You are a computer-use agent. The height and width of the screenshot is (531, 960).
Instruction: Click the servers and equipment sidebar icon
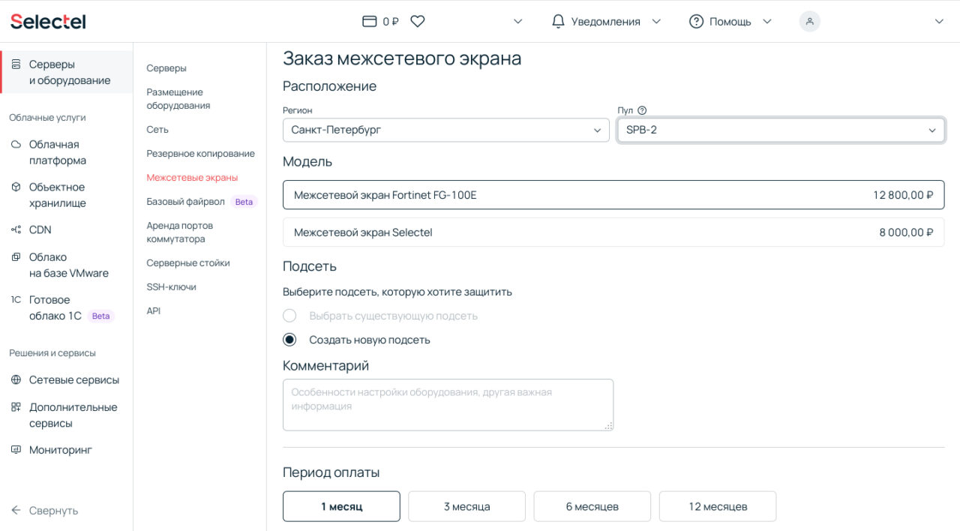coord(16,64)
